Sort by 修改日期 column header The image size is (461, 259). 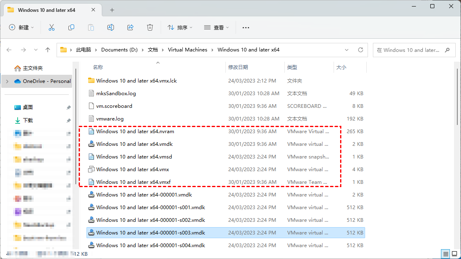(x=238, y=67)
